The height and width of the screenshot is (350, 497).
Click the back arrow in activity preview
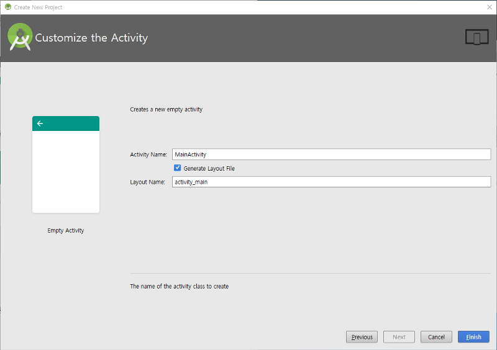click(40, 123)
